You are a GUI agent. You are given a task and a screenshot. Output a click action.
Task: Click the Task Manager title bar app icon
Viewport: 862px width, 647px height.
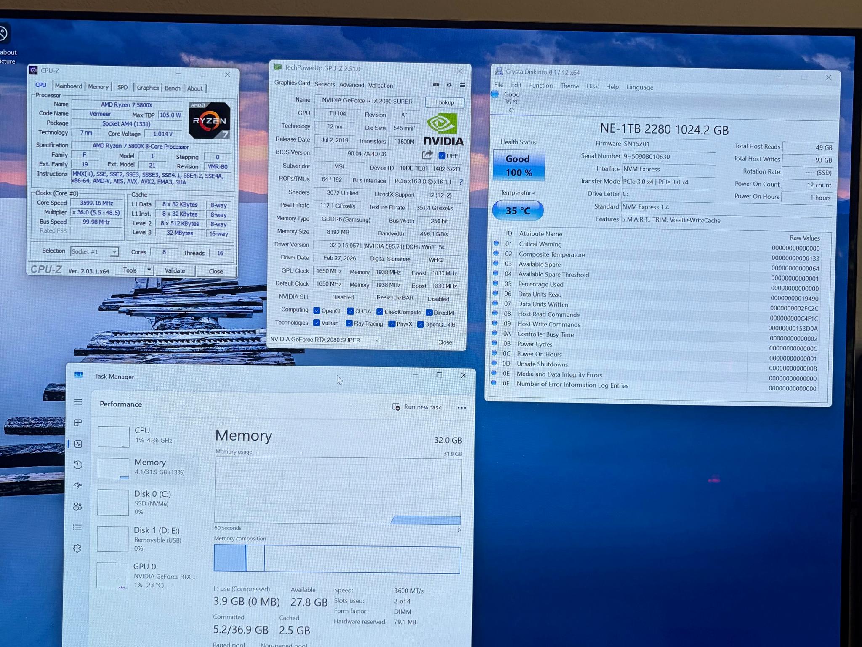79,375
